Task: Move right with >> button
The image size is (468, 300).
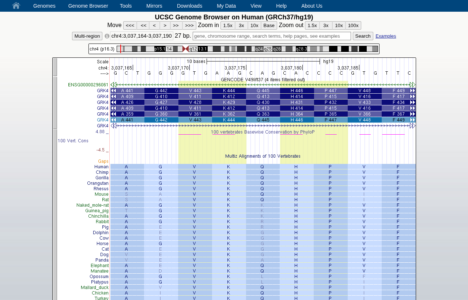Action: [x=176, y=26]
